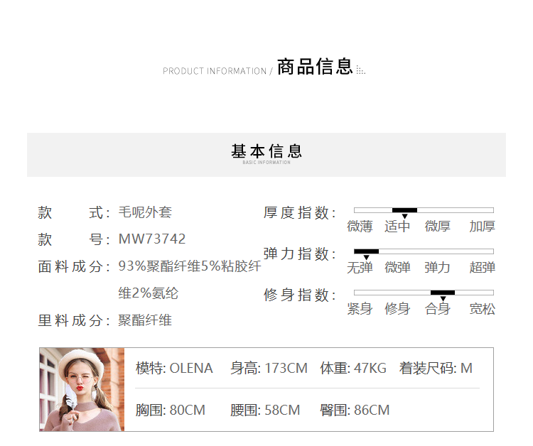This screenshot has width=533, height=446.
Task: Click the 修身指数 label
Action: click(x=300, y=295)
